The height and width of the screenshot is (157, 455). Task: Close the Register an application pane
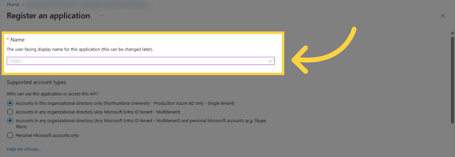(443, 16)
